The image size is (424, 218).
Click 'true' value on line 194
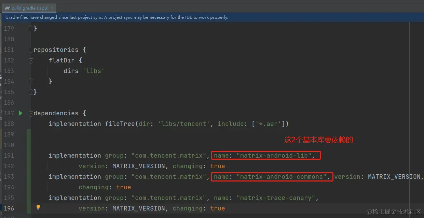point(124,187)
